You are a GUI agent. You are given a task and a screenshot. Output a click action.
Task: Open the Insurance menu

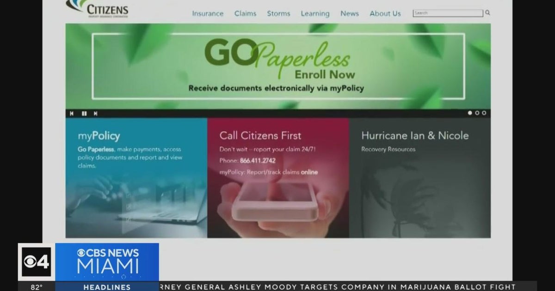tap(208, 13)
